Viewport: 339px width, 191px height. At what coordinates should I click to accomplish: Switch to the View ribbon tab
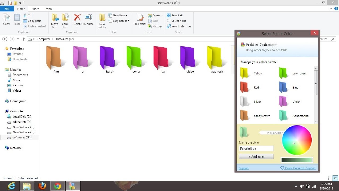coord(49,9)
